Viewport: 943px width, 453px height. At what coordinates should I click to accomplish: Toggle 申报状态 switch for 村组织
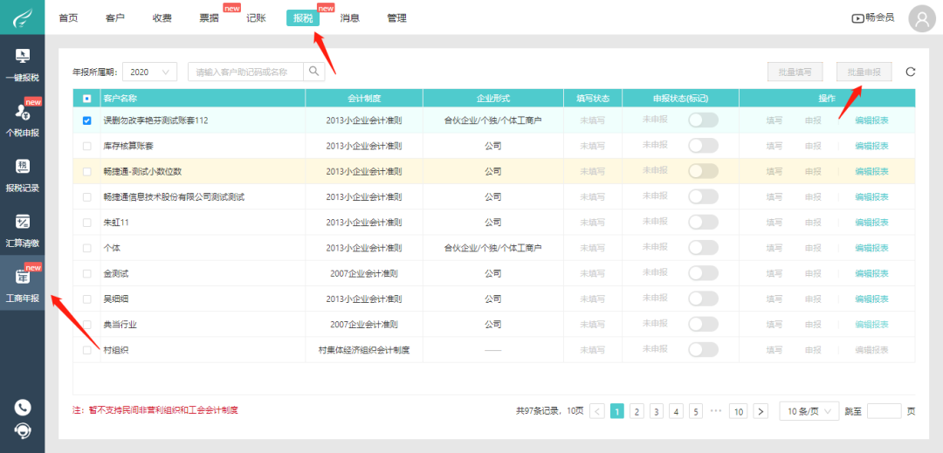(703, 350)
